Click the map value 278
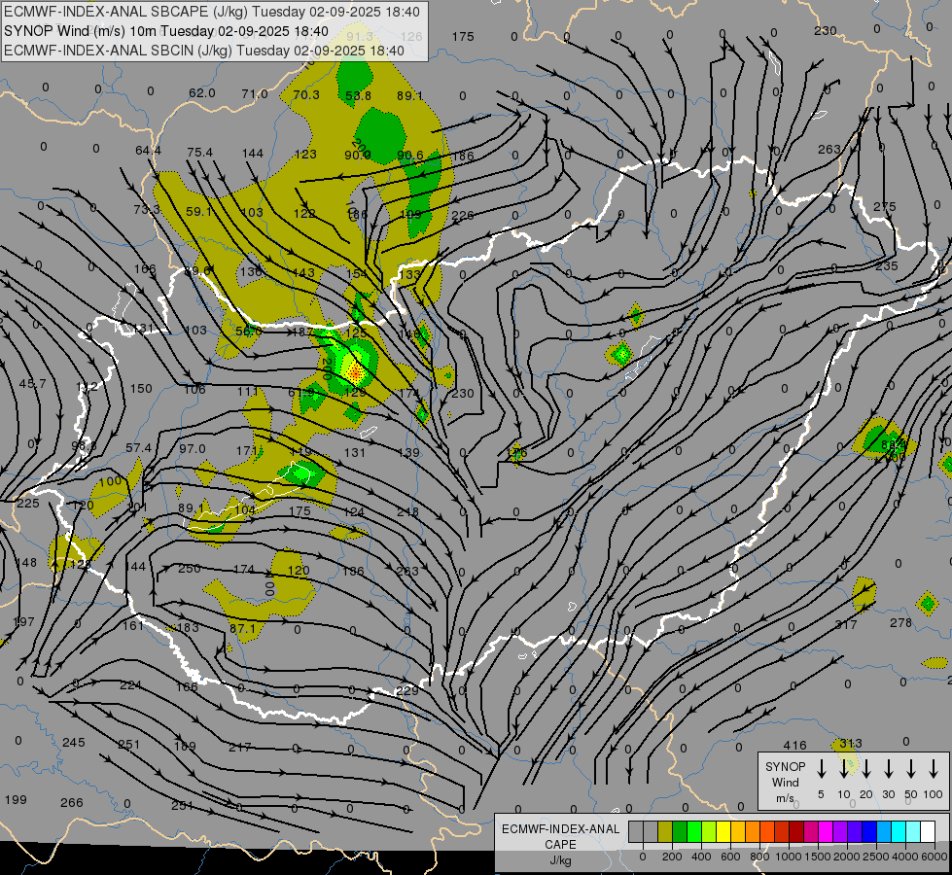 click(901, 622)
